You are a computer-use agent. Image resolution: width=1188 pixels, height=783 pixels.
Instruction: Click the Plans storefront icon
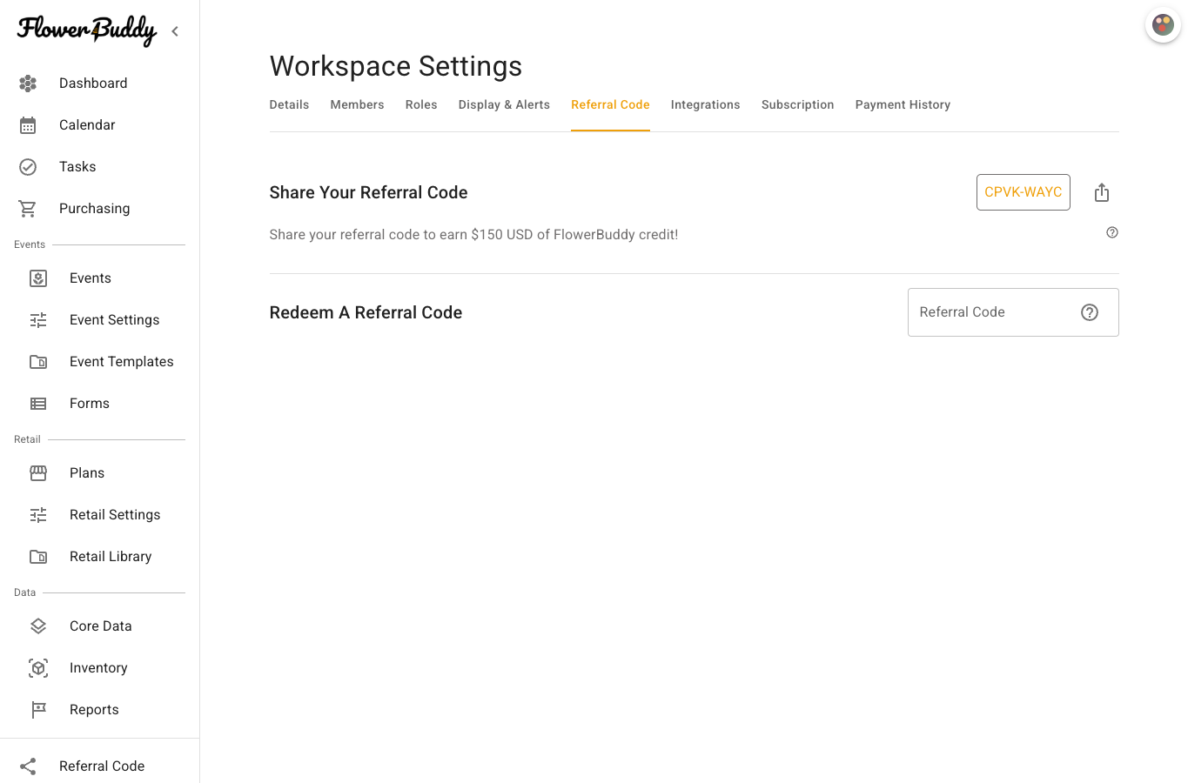[x=38, y=473]
